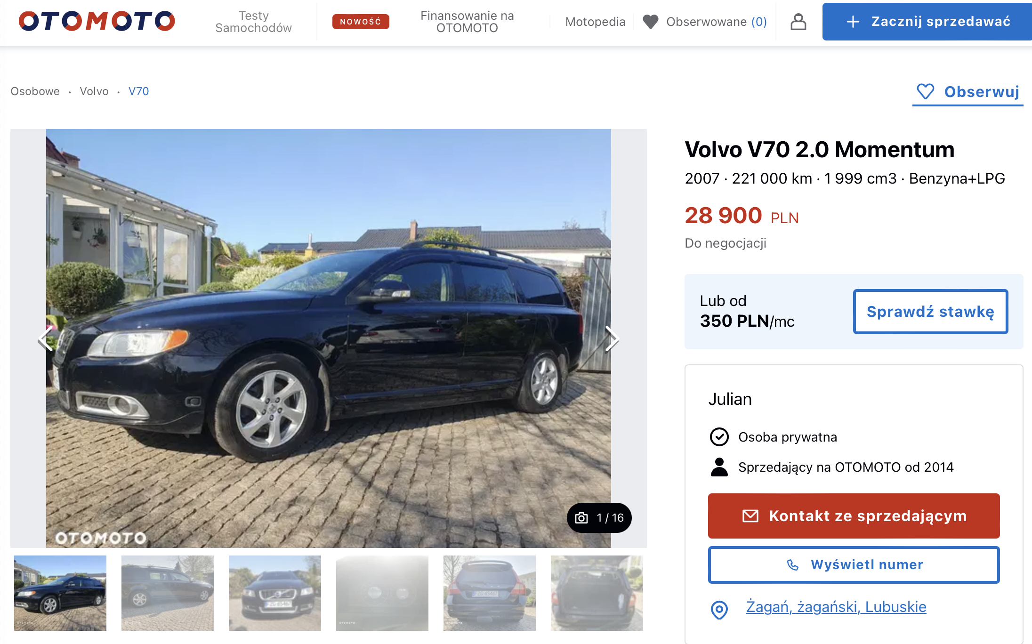The width and height of the screenshot is (1032, 644).
Task: Click the camera photo counter badge
Action: [x=599, y=518]
